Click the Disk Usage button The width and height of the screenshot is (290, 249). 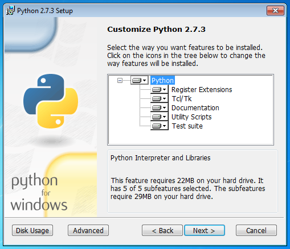pos(32,230)
